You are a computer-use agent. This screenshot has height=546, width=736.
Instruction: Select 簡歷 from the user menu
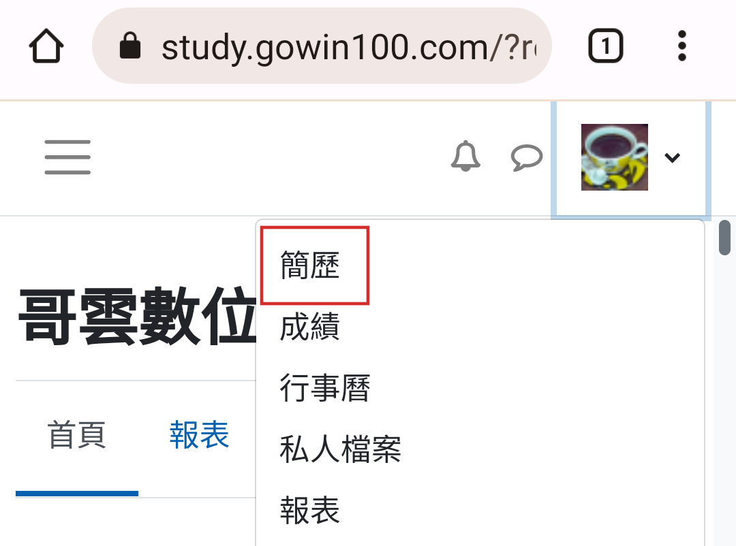[310, 266]
